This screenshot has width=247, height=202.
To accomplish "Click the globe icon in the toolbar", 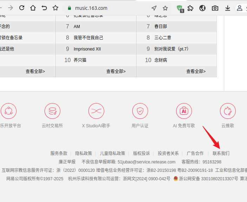I will coord(202,8).
